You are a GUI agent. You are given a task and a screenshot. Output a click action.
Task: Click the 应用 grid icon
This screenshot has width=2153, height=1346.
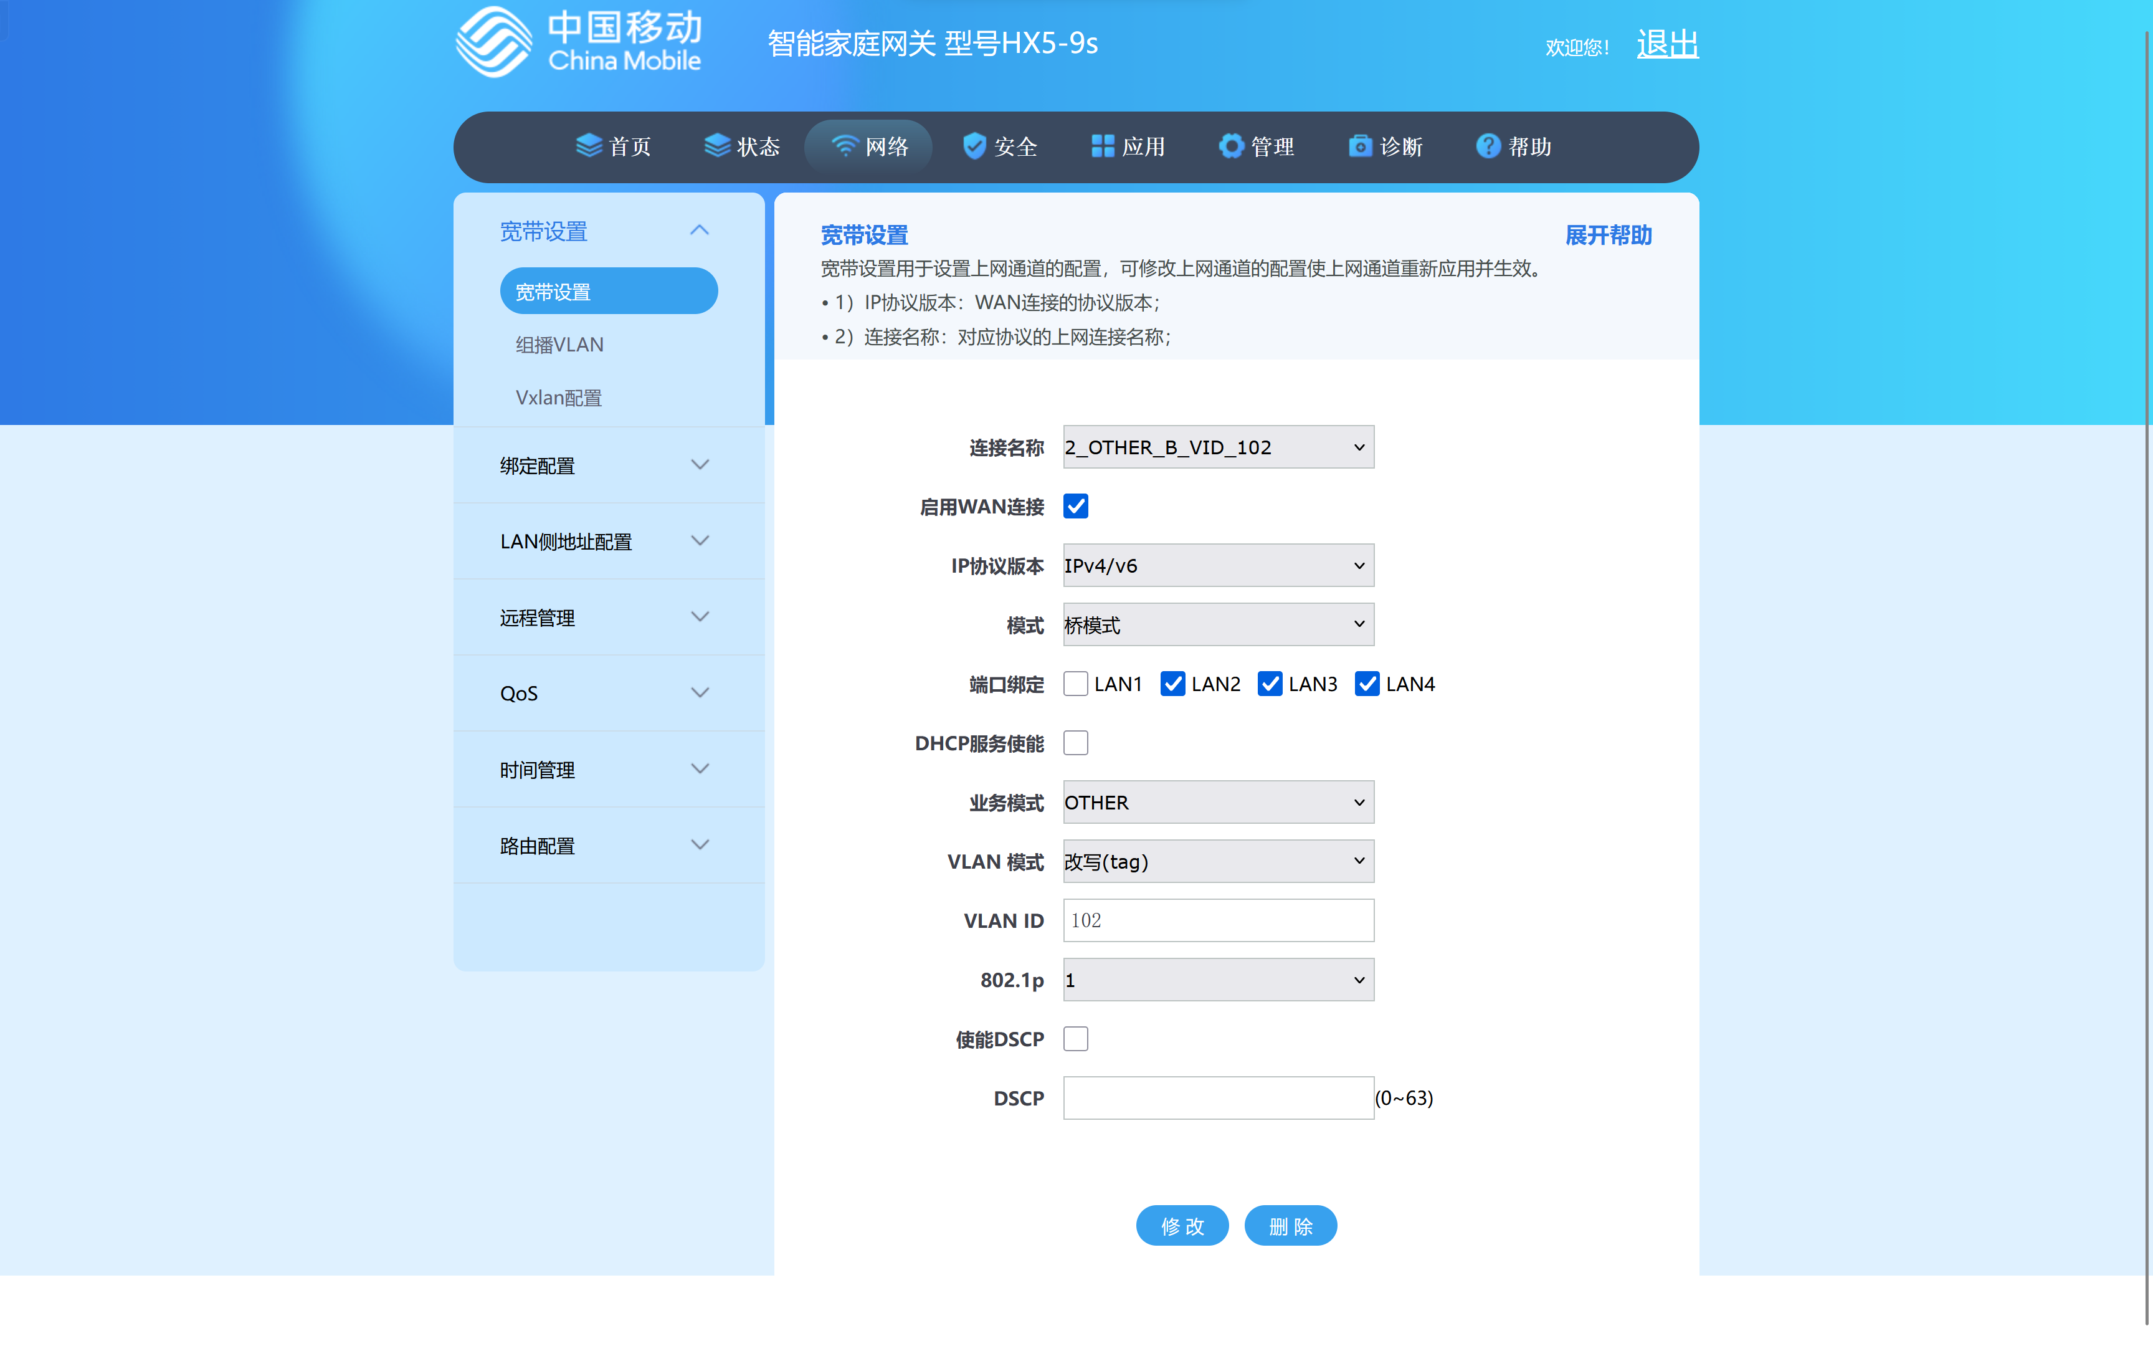[1102, 146]
